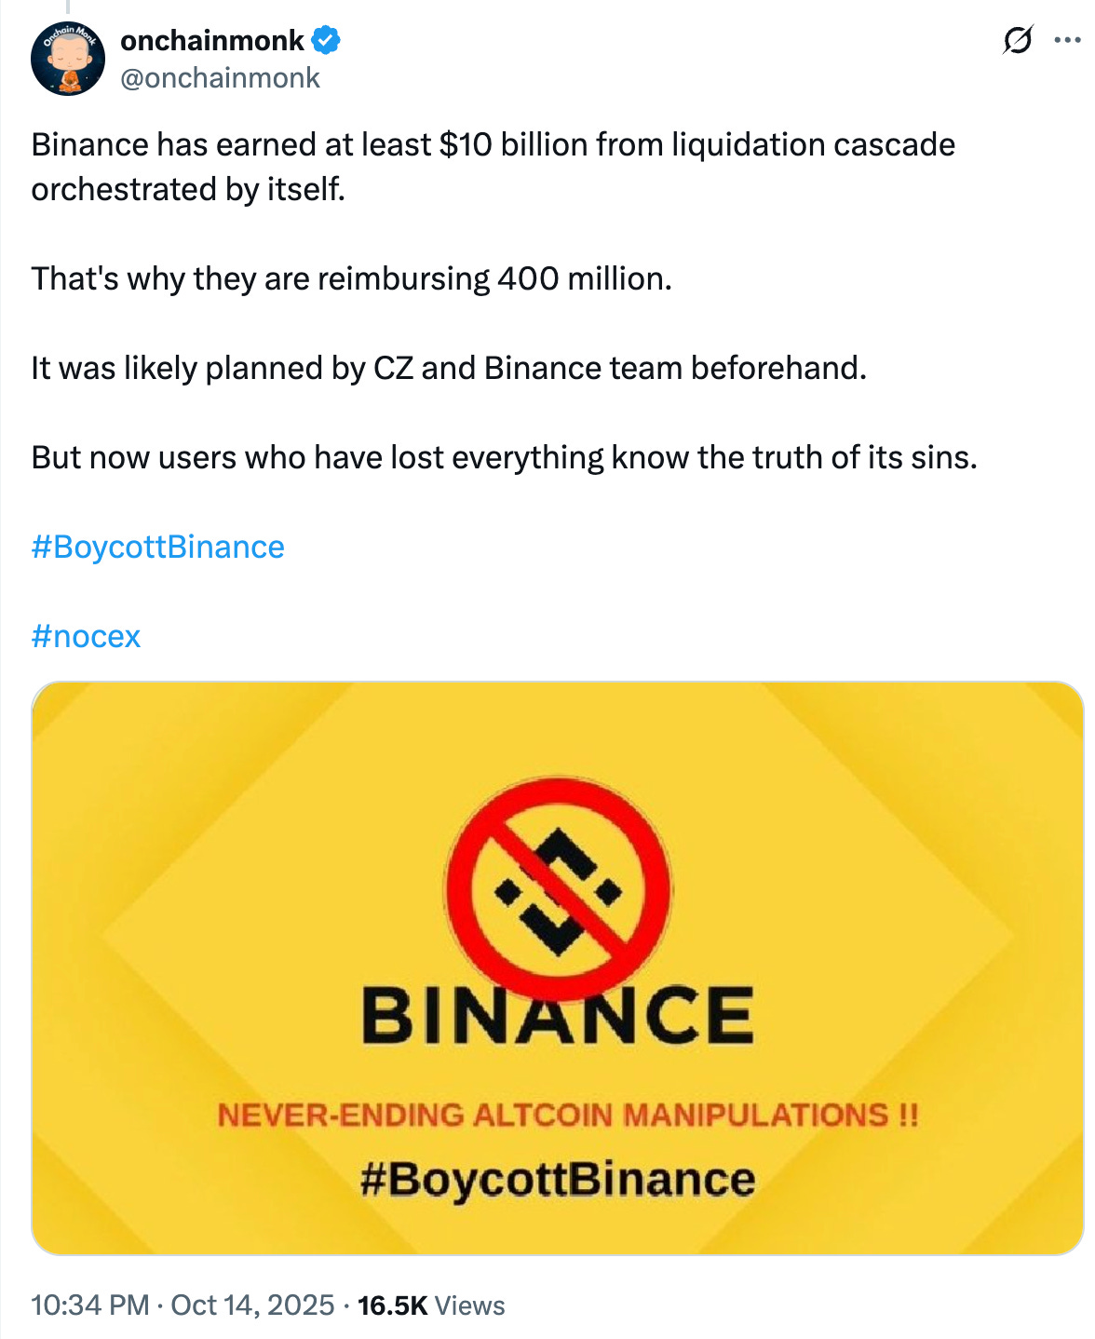Click the blue verified checkmark badge

point(326,40)
